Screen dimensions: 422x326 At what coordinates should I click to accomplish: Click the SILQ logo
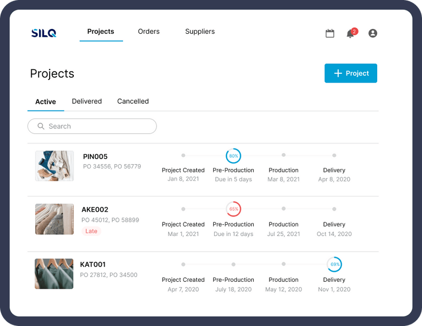pyautogui.click(x=44, y=32)
